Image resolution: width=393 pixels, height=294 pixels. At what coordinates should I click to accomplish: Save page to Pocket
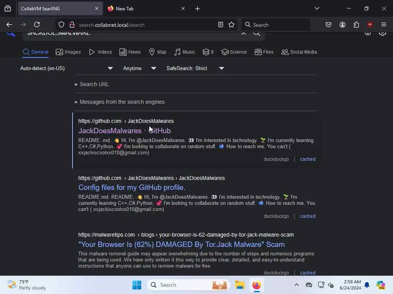click(329, 24)
